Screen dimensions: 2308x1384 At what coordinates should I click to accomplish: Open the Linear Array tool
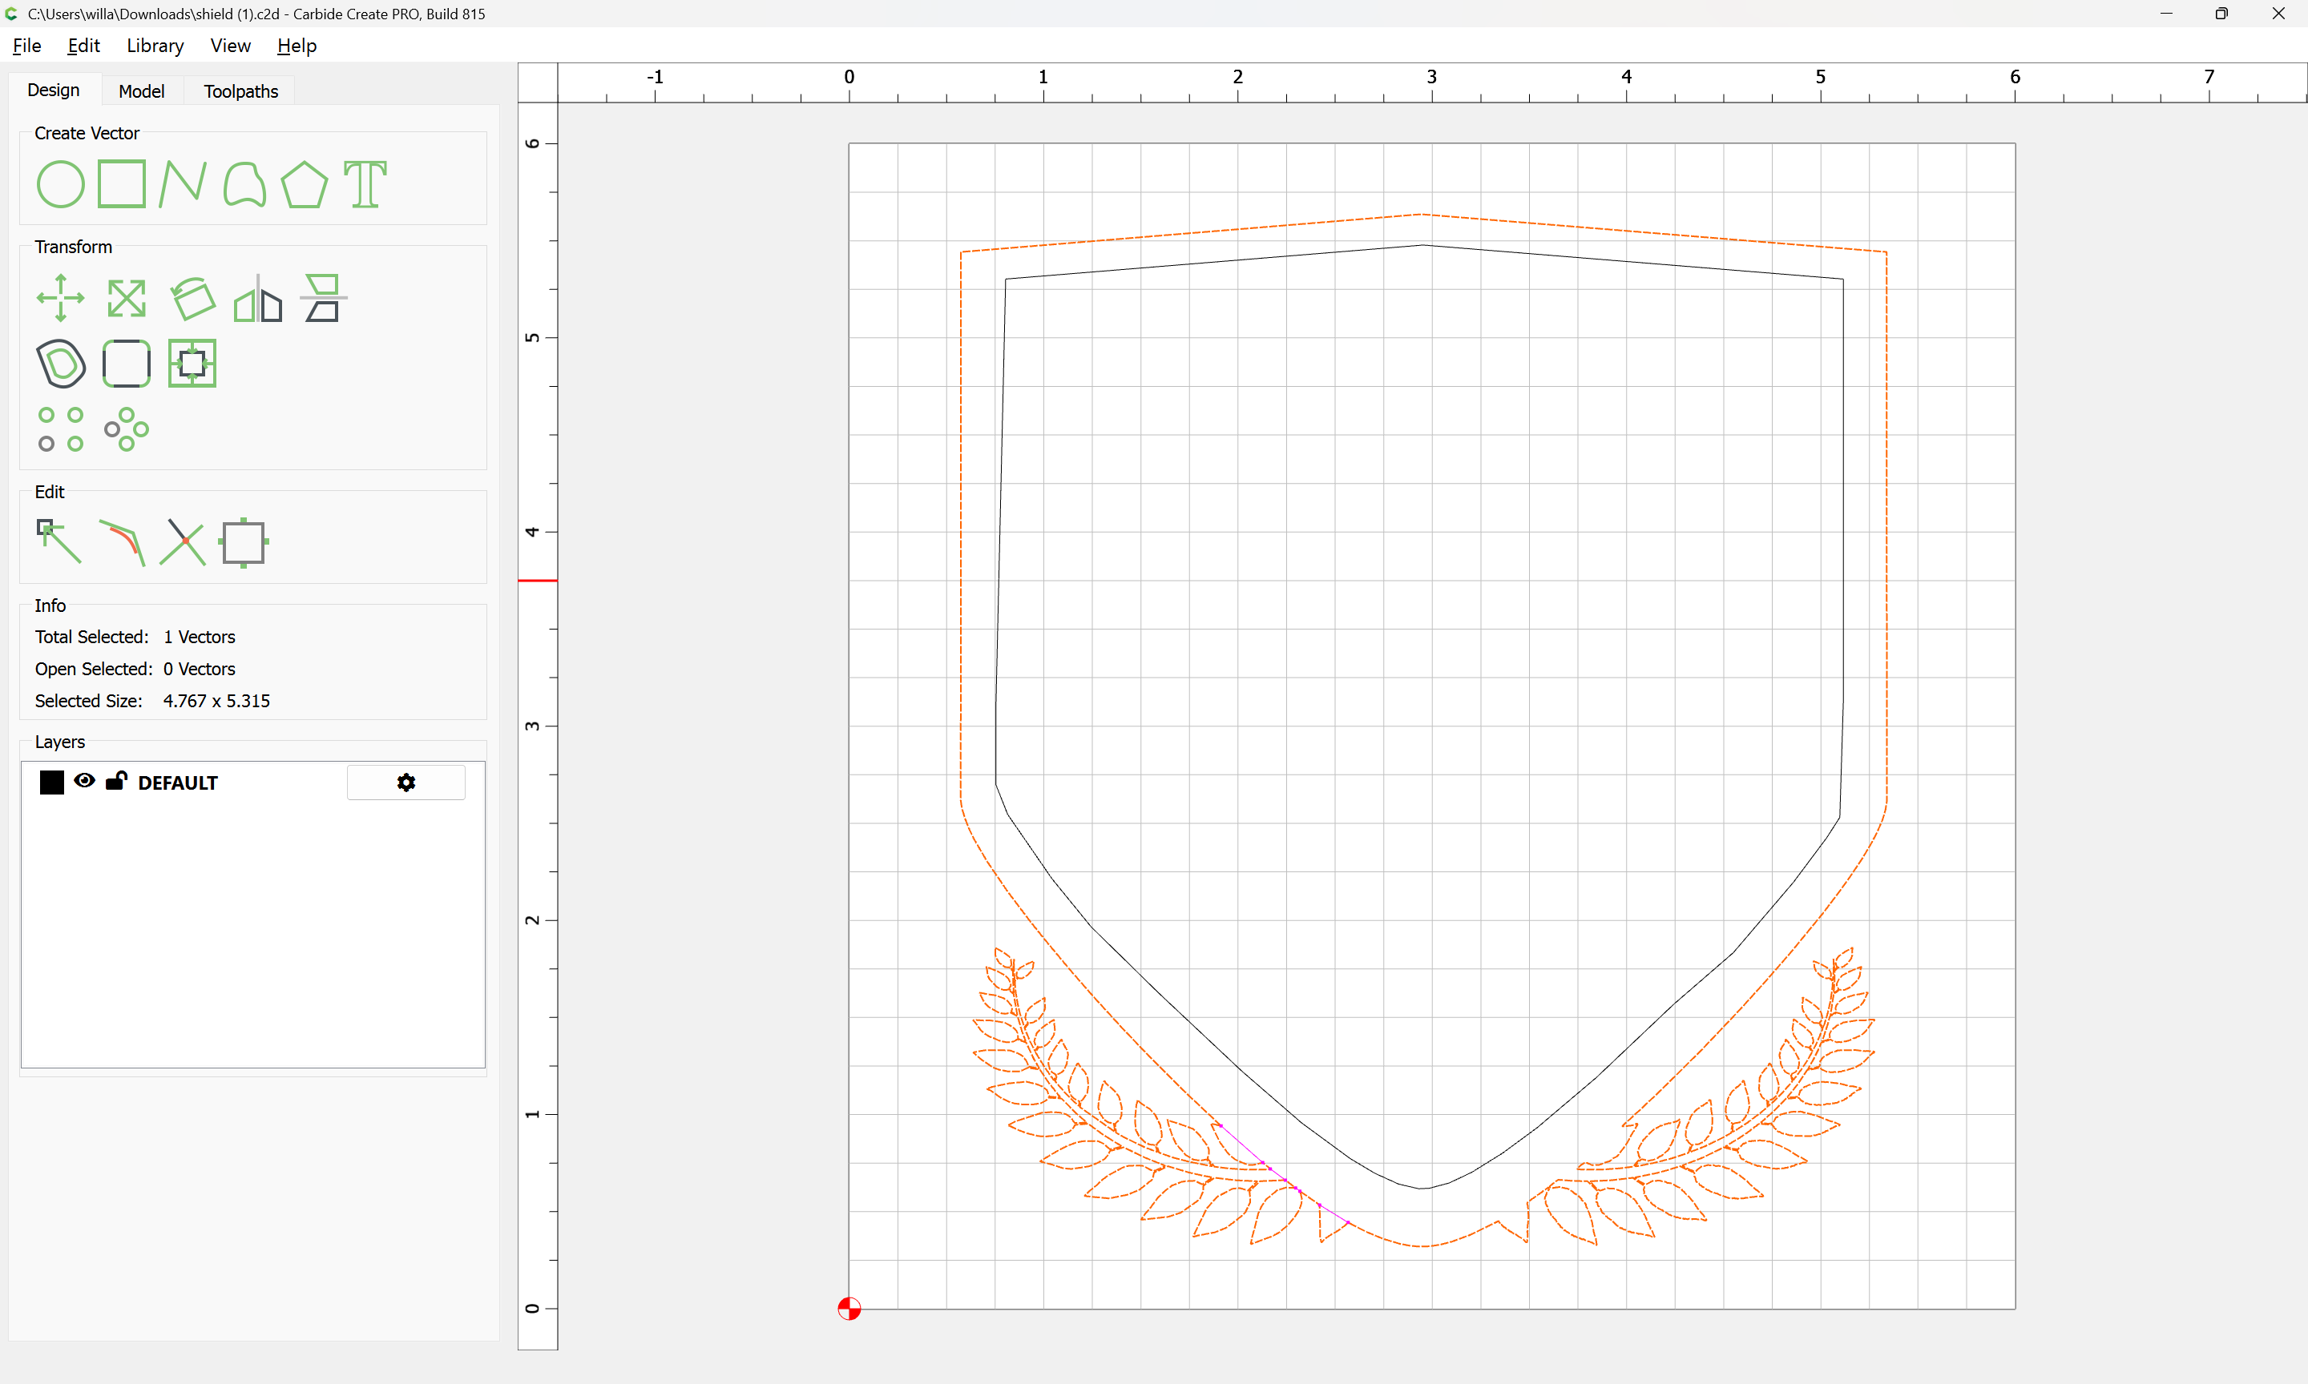pos(61,429)
